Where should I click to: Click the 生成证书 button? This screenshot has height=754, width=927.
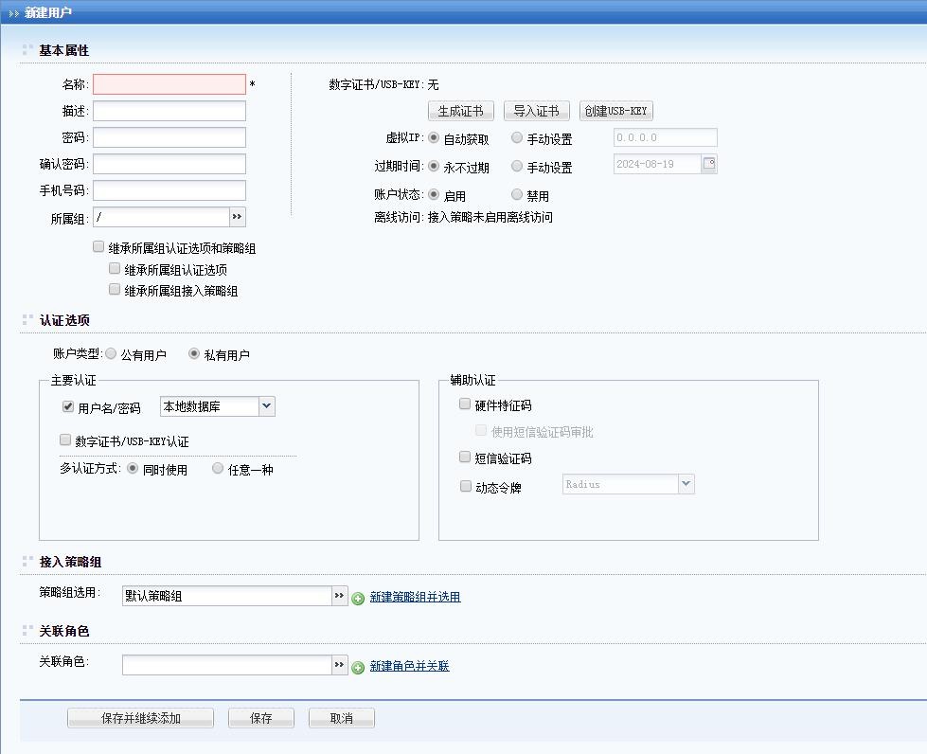[461, 111]
